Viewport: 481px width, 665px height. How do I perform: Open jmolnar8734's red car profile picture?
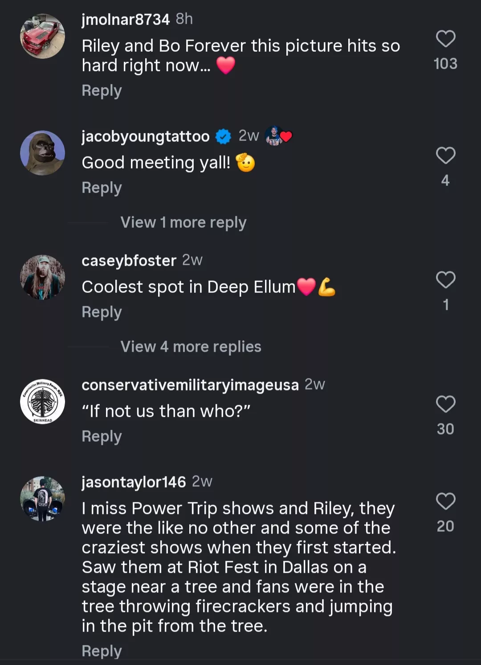tap(42, 36)
